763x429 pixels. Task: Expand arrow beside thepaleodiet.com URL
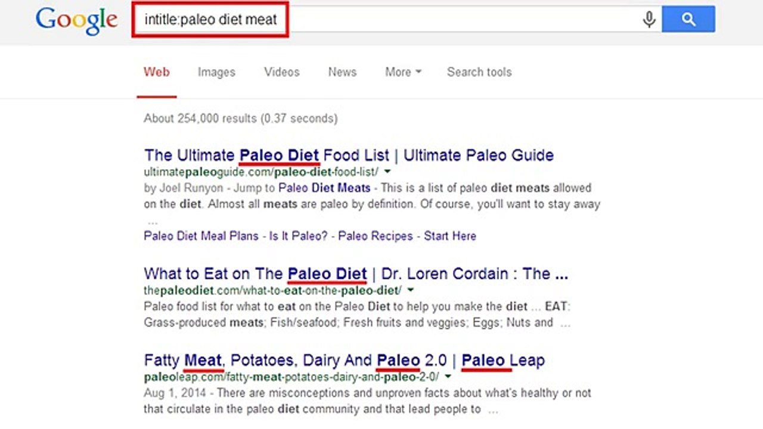pyautogui.click(x=410, y=290)
